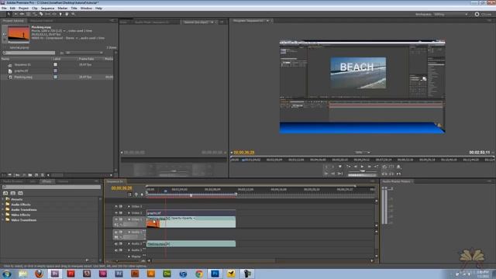
Task: Collapse the Video 1 track
Action: pyautogui.click(x=129, y=219)
